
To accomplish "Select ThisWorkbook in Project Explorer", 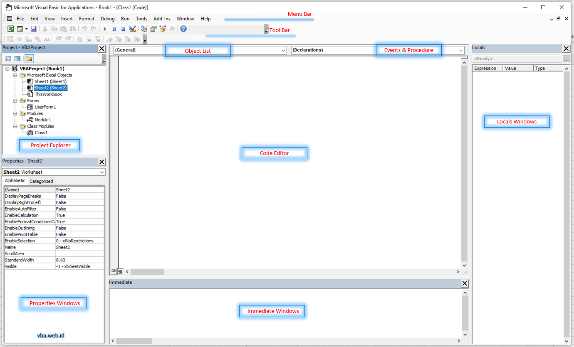I will [48, 94].
